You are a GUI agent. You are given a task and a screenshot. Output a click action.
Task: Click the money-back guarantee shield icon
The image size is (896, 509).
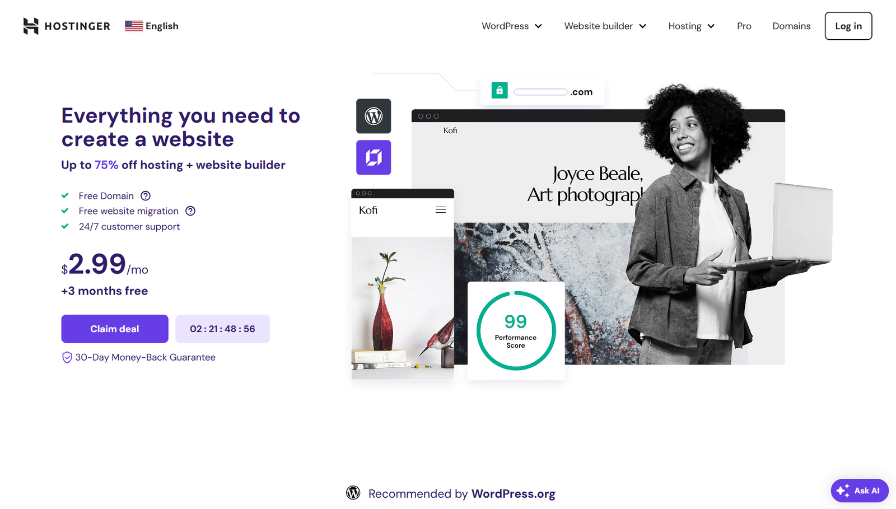point(67,357)
